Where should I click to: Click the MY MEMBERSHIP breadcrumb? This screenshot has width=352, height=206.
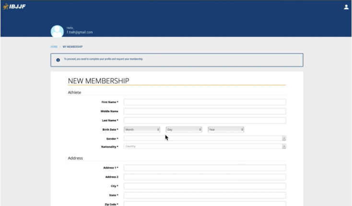pyautogui.click(x=72, y=47)
